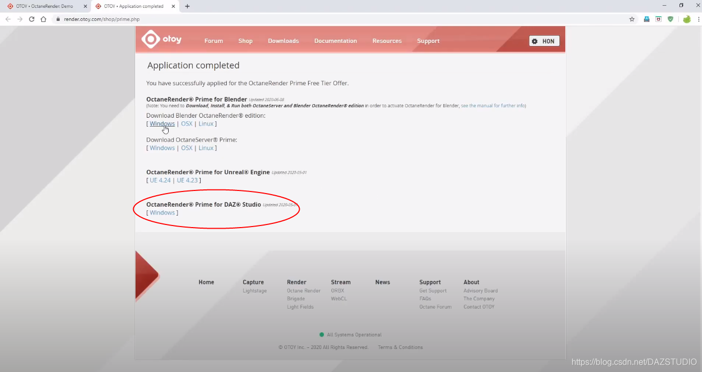The height and width of the screenshot is (372, 702).
Task: Open the UE 4.23 download link
Action: 188,181
